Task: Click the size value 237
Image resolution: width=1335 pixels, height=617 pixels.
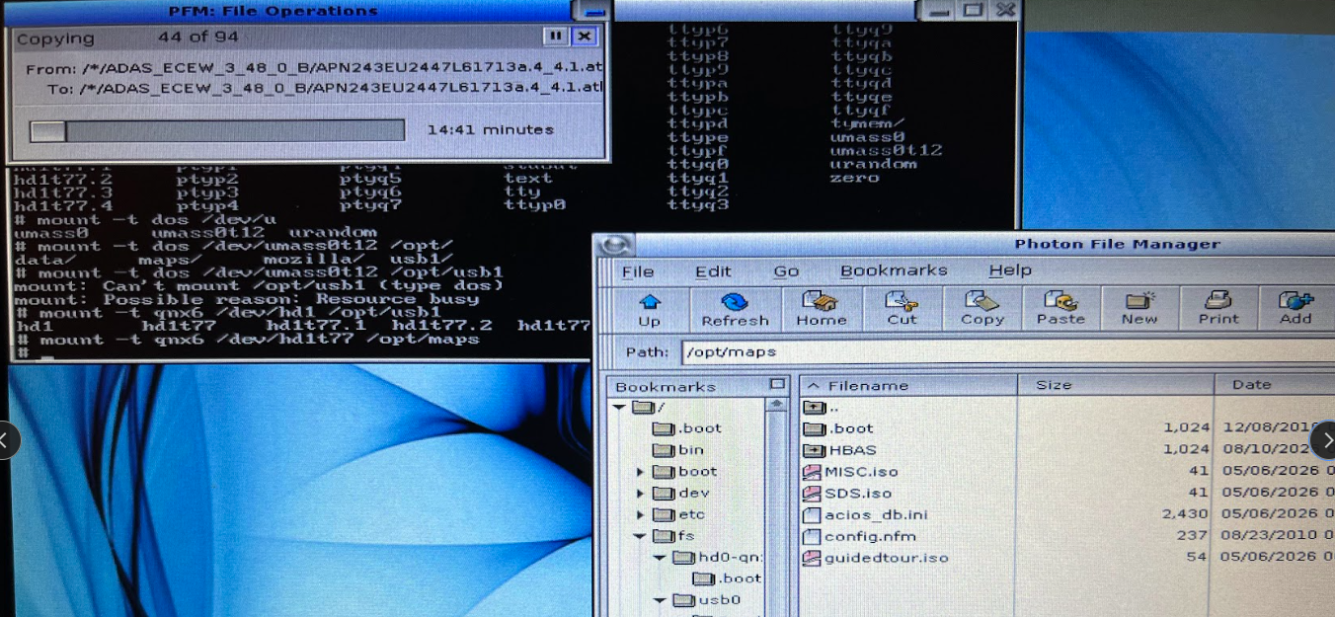Action: 1192,536
